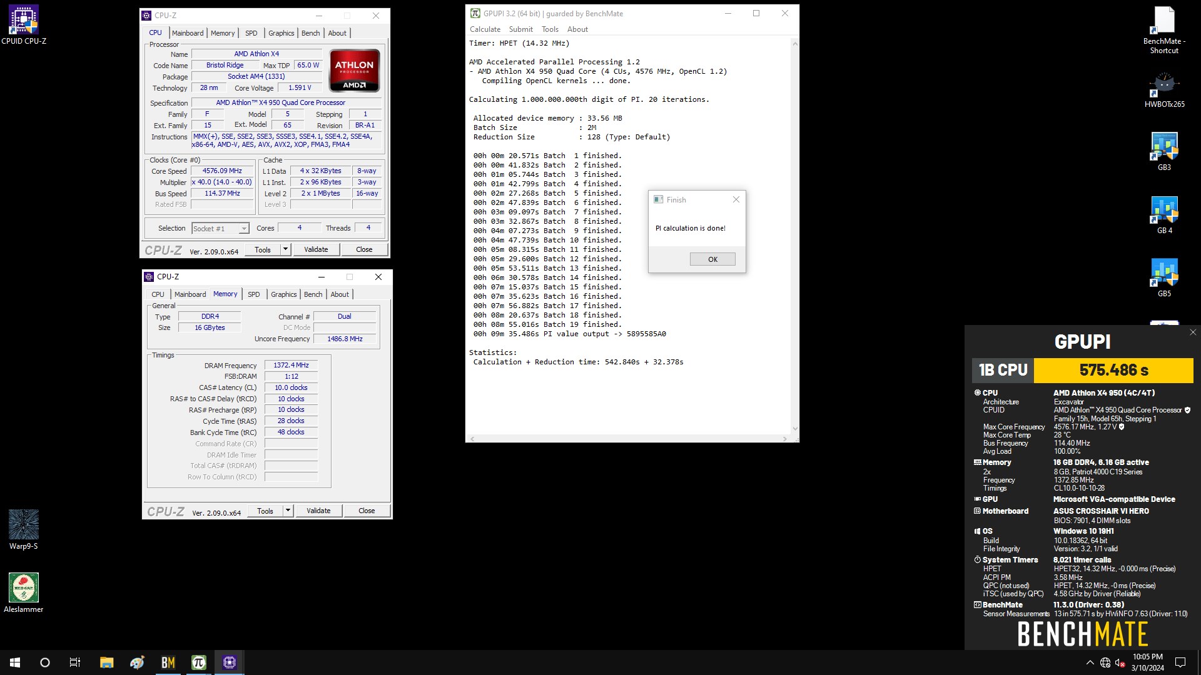Switch to Mainboard tab in bottom CPU-Z
The image size is (1201, 675).
(x=190, y=294)
